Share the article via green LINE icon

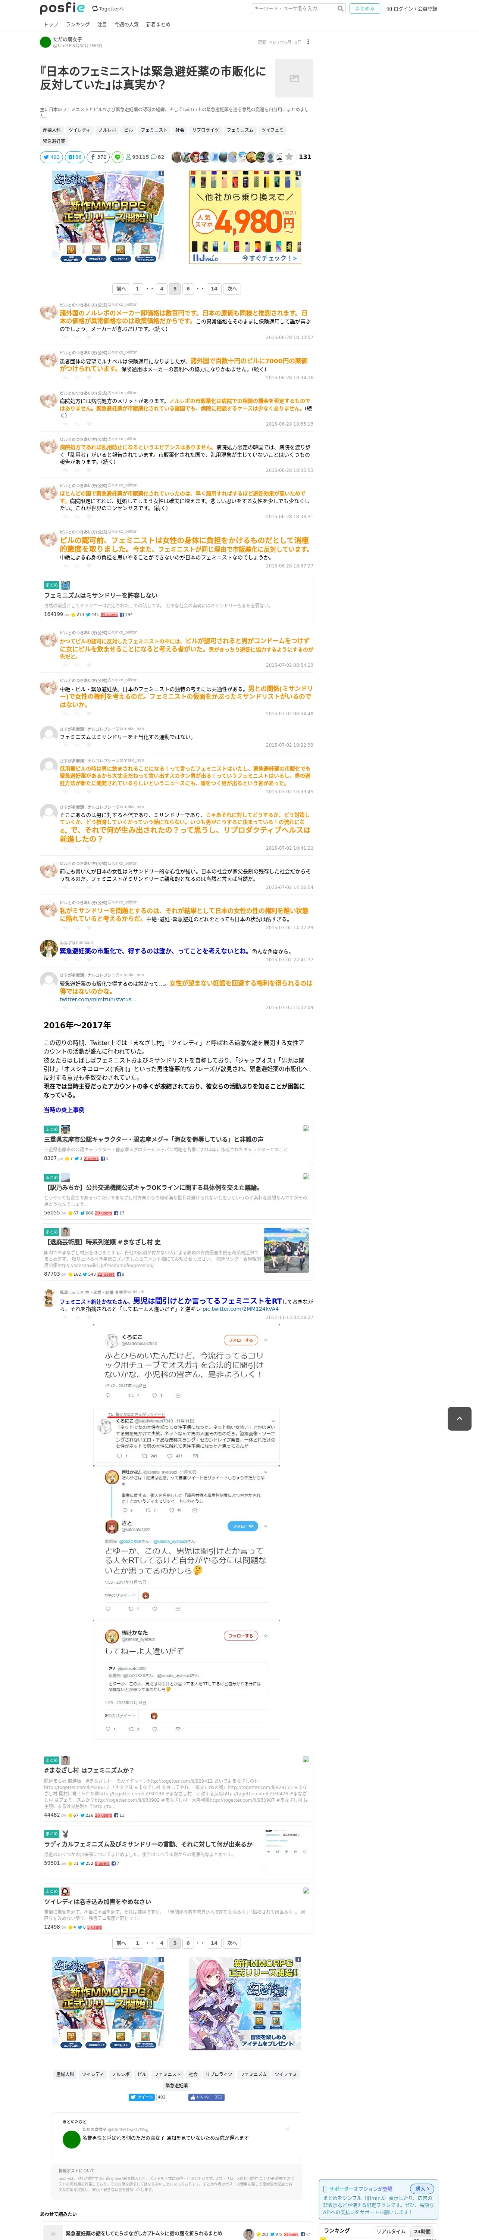pos(118,158)
